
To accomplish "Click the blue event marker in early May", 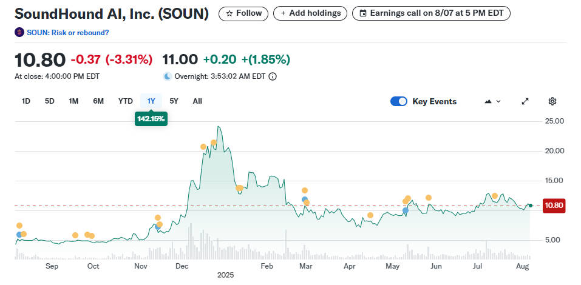I will pyautogui.click(x=406, y=210).
